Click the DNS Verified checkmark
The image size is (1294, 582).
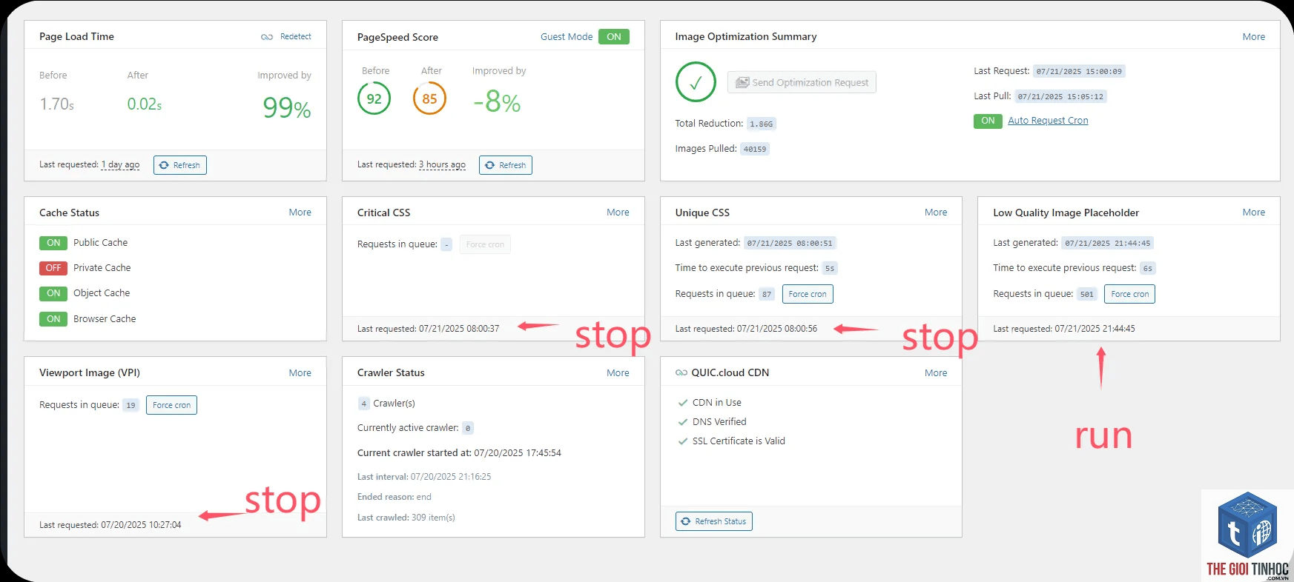(x=683, y=422)
